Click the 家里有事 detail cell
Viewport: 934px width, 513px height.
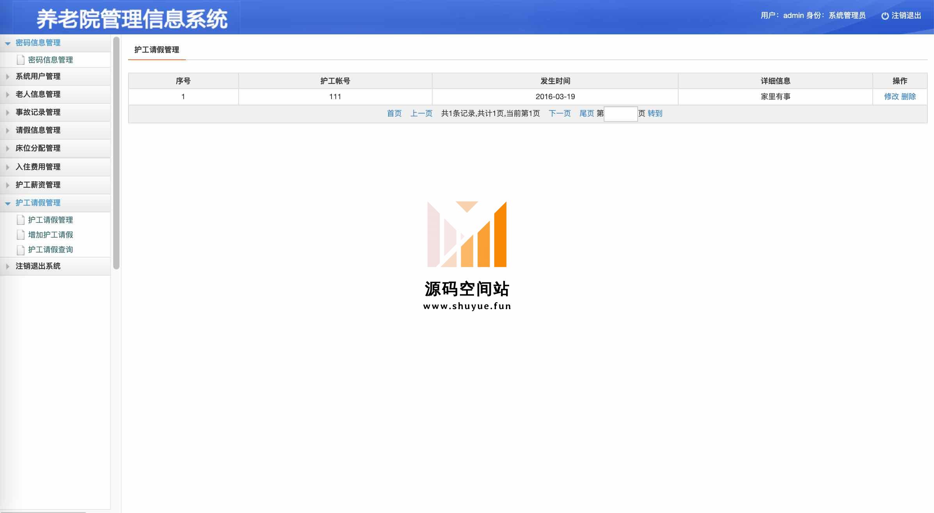coord(775,96)
